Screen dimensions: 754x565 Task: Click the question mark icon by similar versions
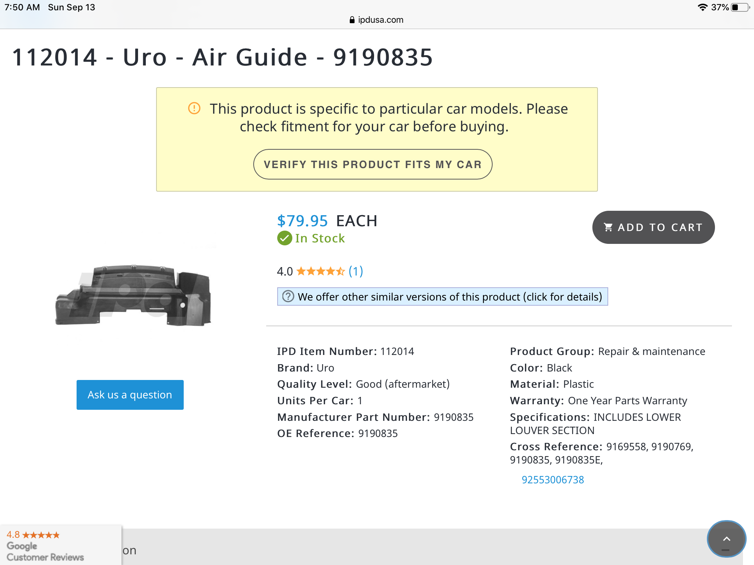point(288,296)
